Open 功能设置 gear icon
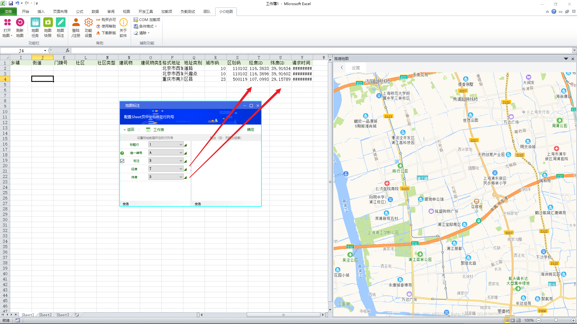577x324 pixels. click(88, 22)
